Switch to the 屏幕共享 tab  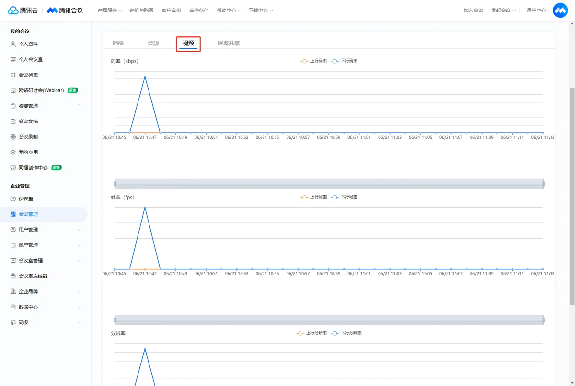[229, 43]
